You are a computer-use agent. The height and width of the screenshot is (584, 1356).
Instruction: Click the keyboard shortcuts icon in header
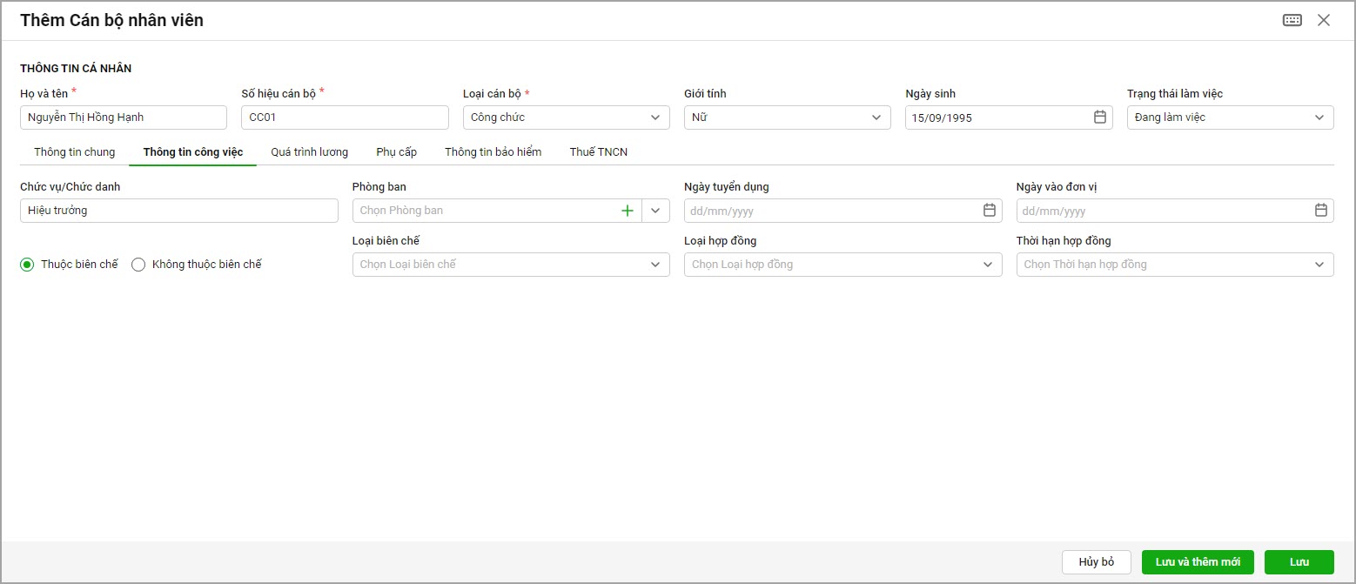pos(1292,20)
